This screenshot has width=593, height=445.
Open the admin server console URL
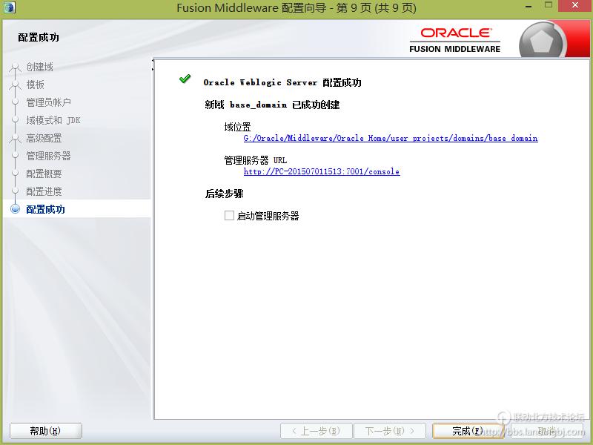(x=321, y=172)
